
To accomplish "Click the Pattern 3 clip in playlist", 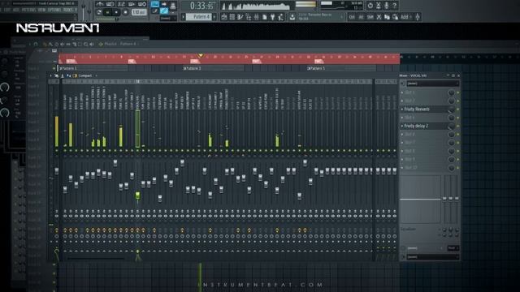I will [x=214, y=68].
